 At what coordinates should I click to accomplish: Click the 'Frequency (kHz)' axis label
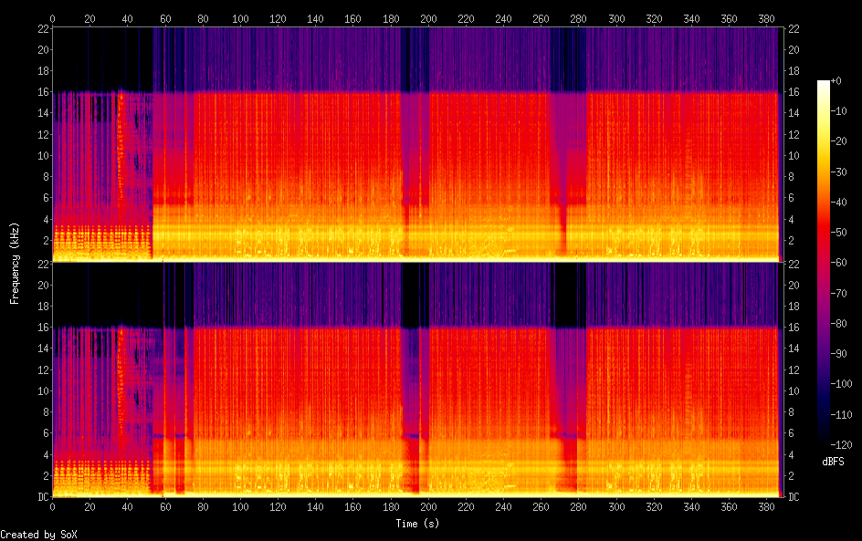(15, 263)
